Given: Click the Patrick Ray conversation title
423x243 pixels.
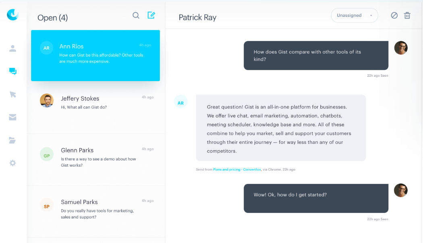Looking at the screenshot, I should click(197, 17).
